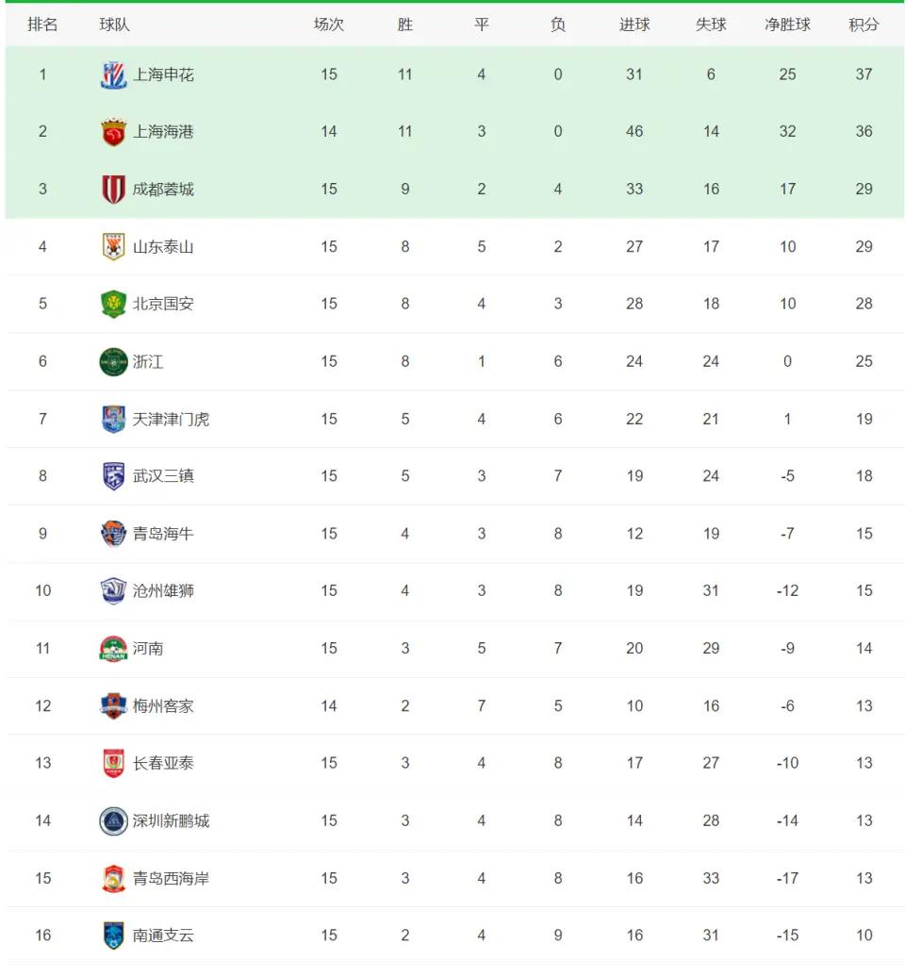905x977 pixels.
Task: Click the 净胜球 goal difference column header
Action: [787, 25]
